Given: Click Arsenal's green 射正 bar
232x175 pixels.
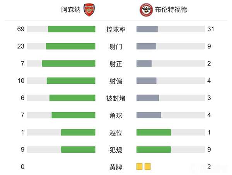Looking at the screenshot, I should point(68,64).
